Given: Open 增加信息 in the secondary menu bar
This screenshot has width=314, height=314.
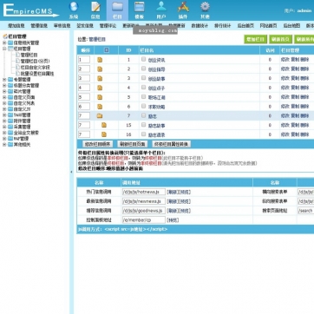Looking at the screenshot, I should click(16, 26).
